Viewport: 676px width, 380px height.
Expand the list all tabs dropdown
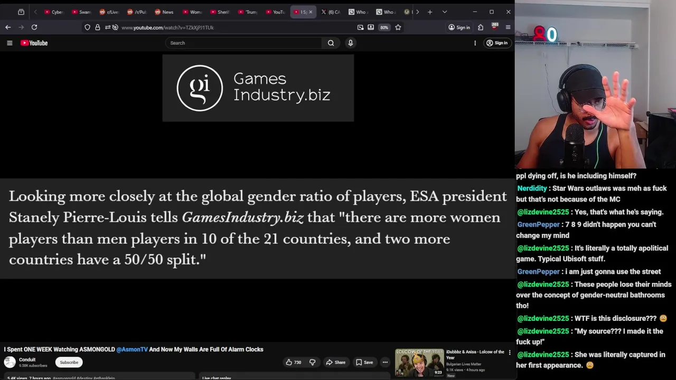[445, 12]
